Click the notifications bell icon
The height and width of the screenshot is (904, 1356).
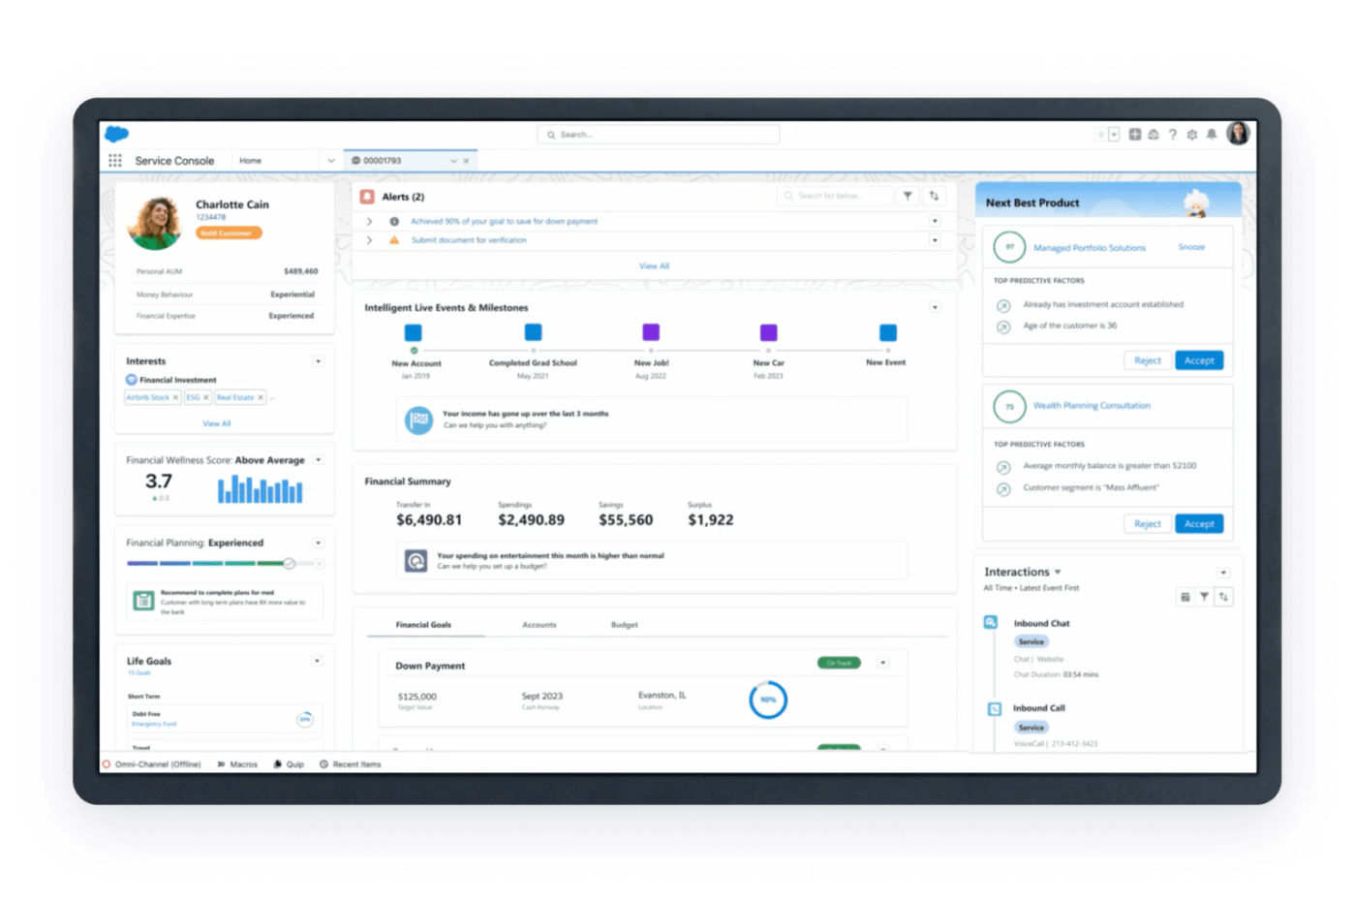coord(1211,135)
